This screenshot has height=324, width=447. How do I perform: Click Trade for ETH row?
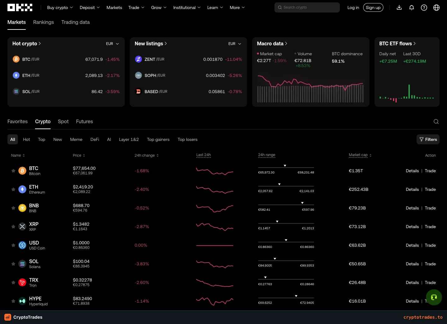tap(430, 189)
